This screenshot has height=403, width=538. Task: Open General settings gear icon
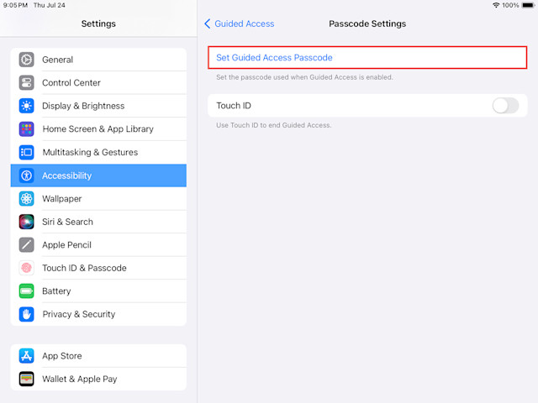(26, 60)
